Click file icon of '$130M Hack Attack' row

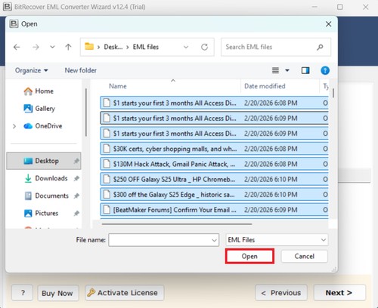click(107, 164)
